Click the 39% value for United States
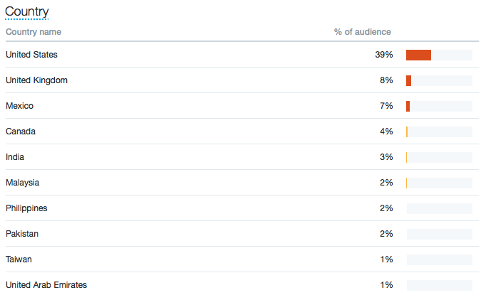Image resolution: width=481 pixels, height=300 pixels. (384, 55)
